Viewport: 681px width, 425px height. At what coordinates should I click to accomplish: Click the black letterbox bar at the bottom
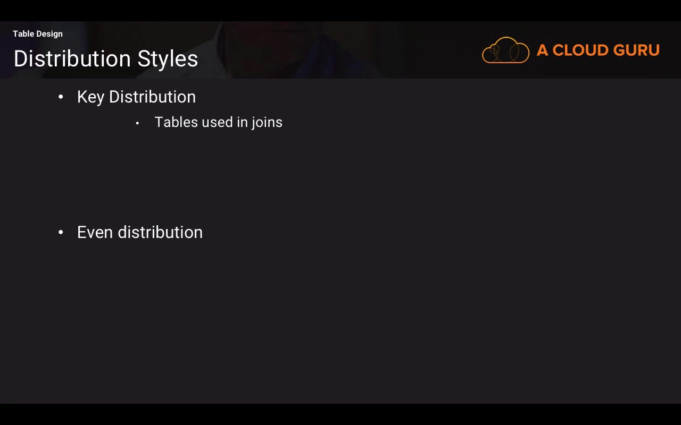[340, 414]
